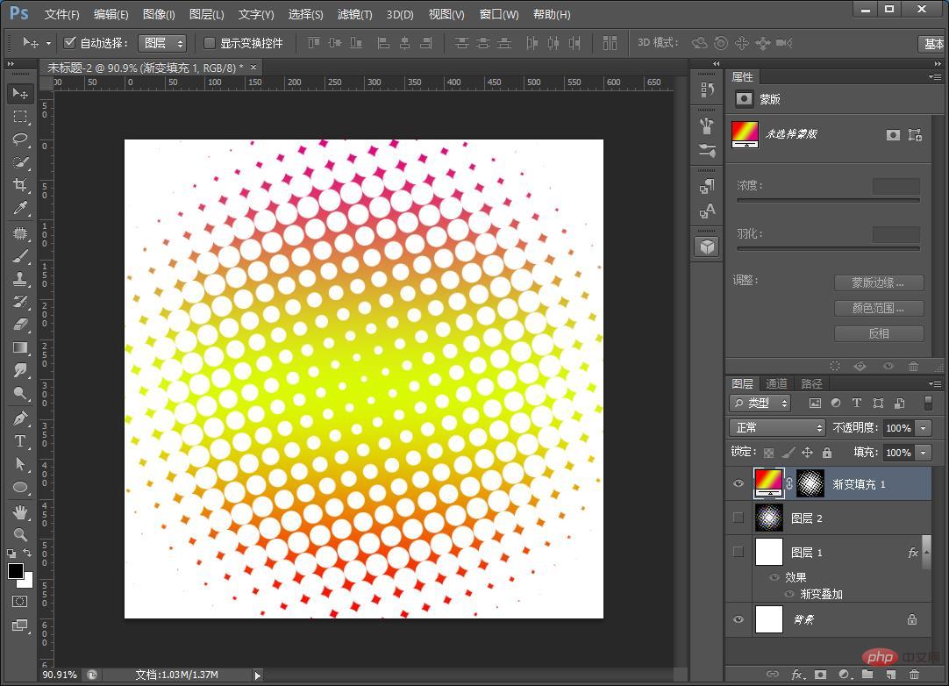
Task: Toggle lock all for layer
Action: coord(827,453)
